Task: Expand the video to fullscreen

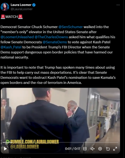Action: (115, 149)
